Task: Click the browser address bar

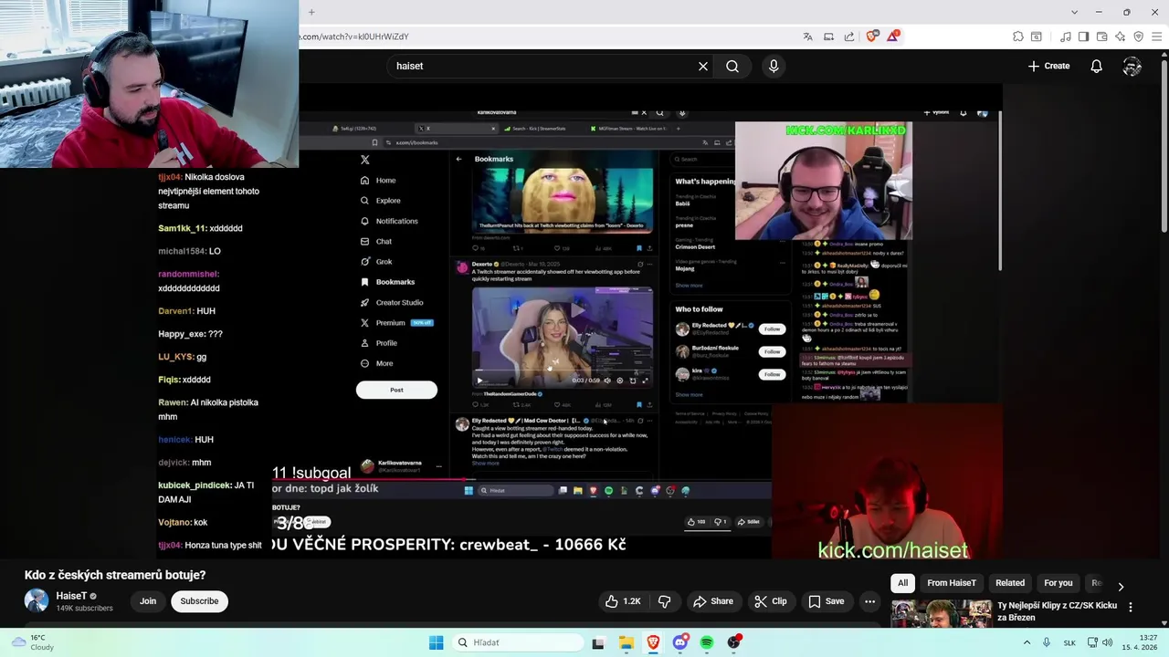Action: (548, 36)
